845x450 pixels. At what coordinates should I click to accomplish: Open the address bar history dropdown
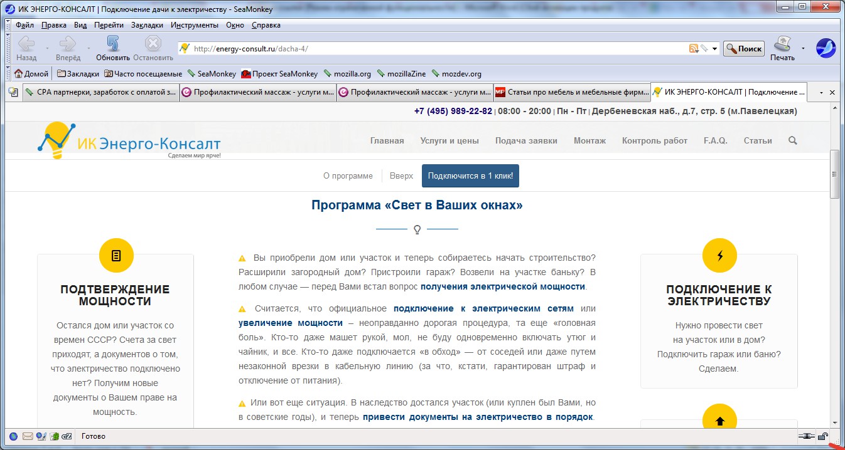pos(714,49)
